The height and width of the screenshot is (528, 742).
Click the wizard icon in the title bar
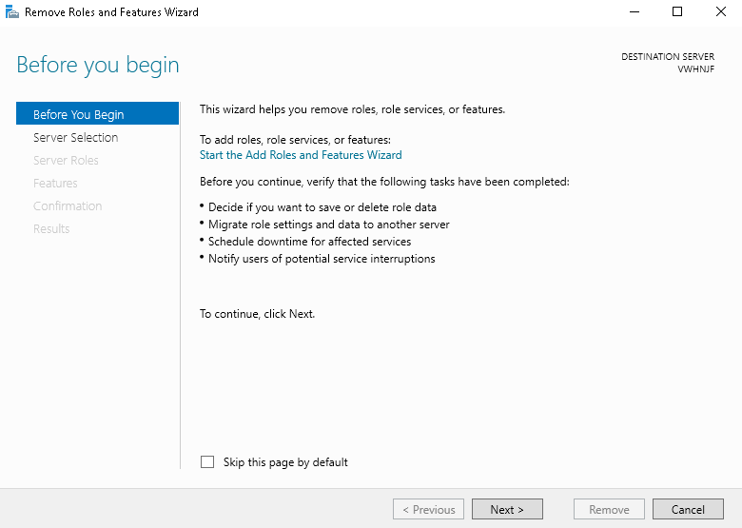[x=12, y=12]
